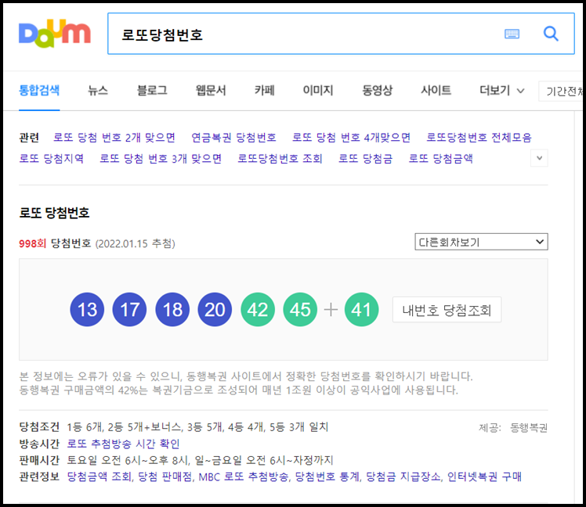Open the 웹문서 tab
Image resolution: width=586 pixels, height=507 pixels.
[x=211, y=90]
